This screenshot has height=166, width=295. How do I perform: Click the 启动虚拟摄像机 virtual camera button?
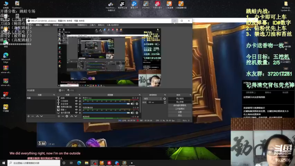click(x=180, y=106)
